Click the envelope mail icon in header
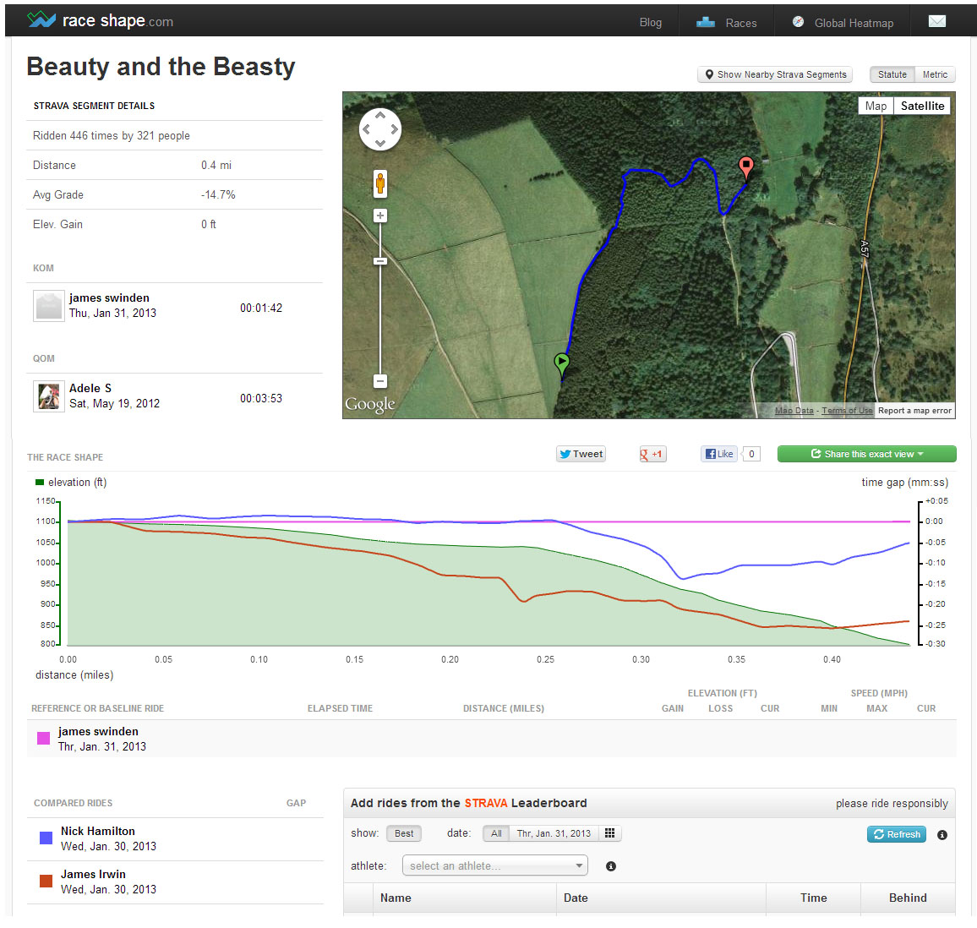The image size is (977, 928). pyautogui.click(x=936, y=22)
